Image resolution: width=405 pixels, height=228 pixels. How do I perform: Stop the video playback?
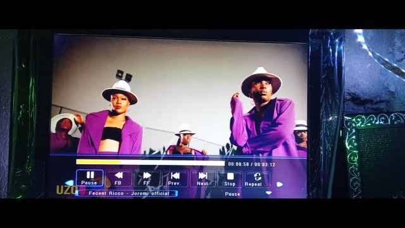click(230, 179)
